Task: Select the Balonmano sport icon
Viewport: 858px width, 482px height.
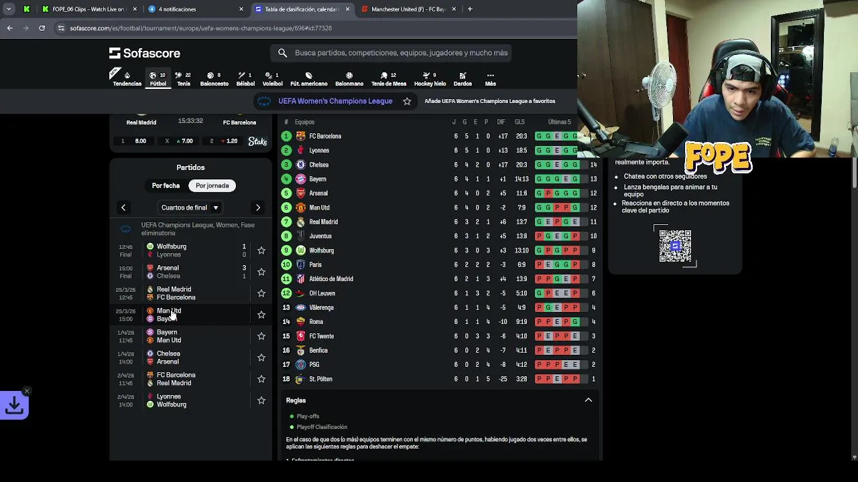Action: coord(349,79)
